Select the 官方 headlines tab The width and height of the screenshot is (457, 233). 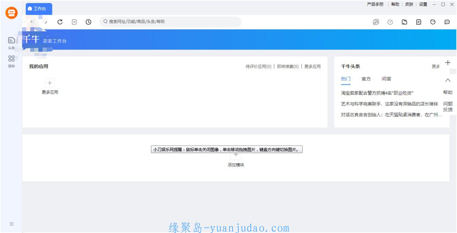pos(366,79)
